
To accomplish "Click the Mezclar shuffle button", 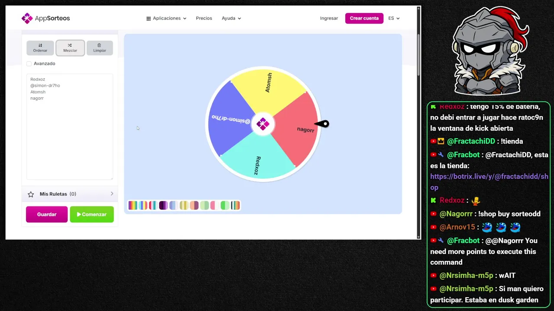I will pos(70,48).
